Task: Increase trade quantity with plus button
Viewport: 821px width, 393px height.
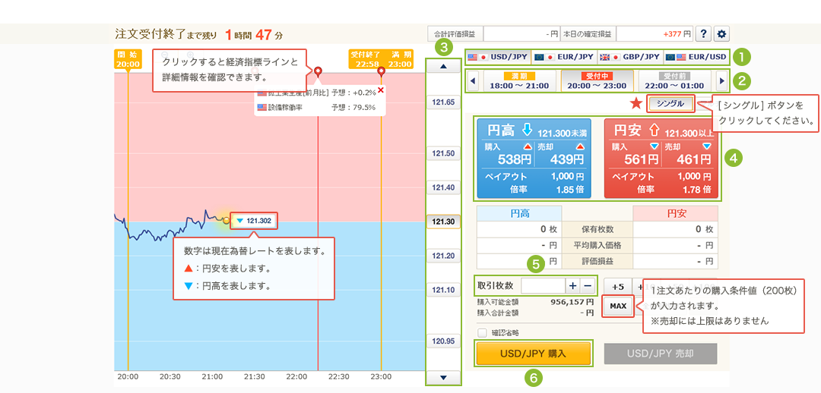Action: (x=572, y=286)
